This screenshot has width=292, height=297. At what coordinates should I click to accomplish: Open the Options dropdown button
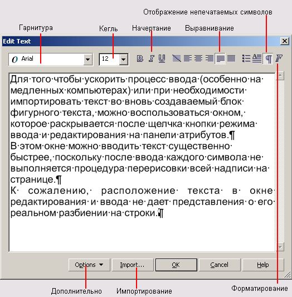point(89,265)
